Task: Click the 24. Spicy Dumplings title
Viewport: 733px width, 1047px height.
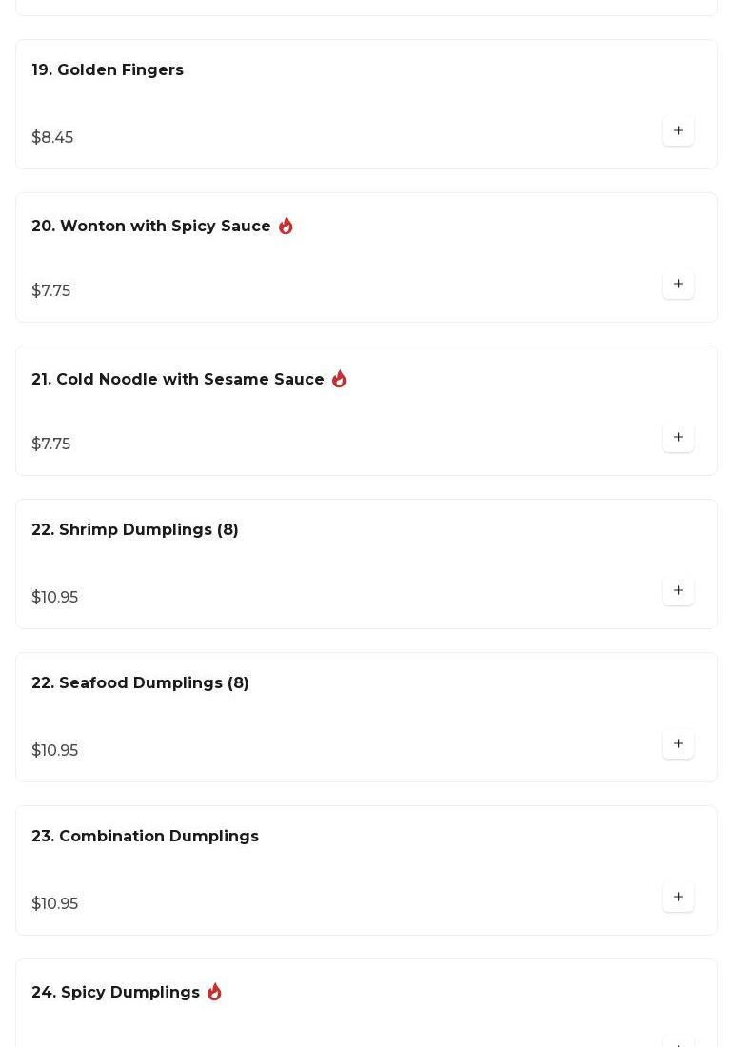Action: 115,993
